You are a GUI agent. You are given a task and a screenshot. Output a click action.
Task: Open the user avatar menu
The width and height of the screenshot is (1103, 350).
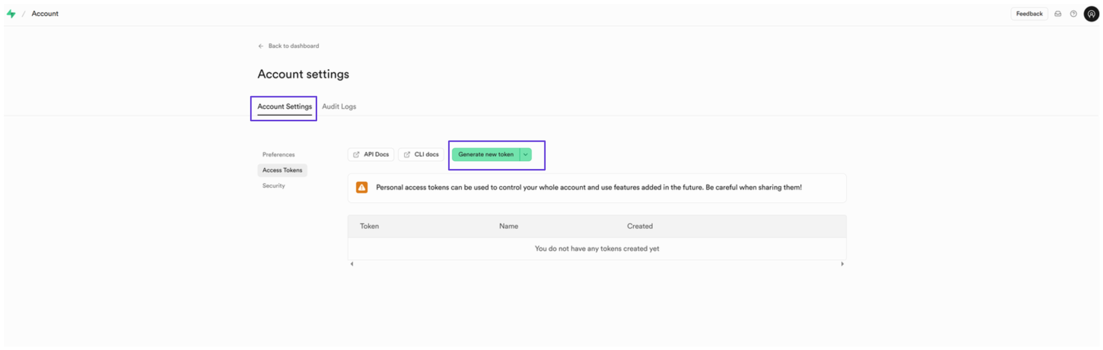point(1091,14)
